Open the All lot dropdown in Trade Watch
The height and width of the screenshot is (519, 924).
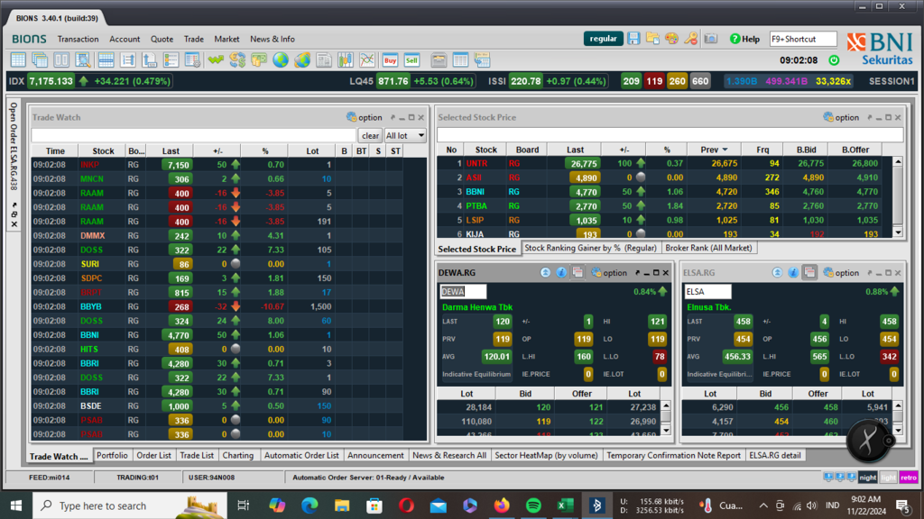(405, 135)
